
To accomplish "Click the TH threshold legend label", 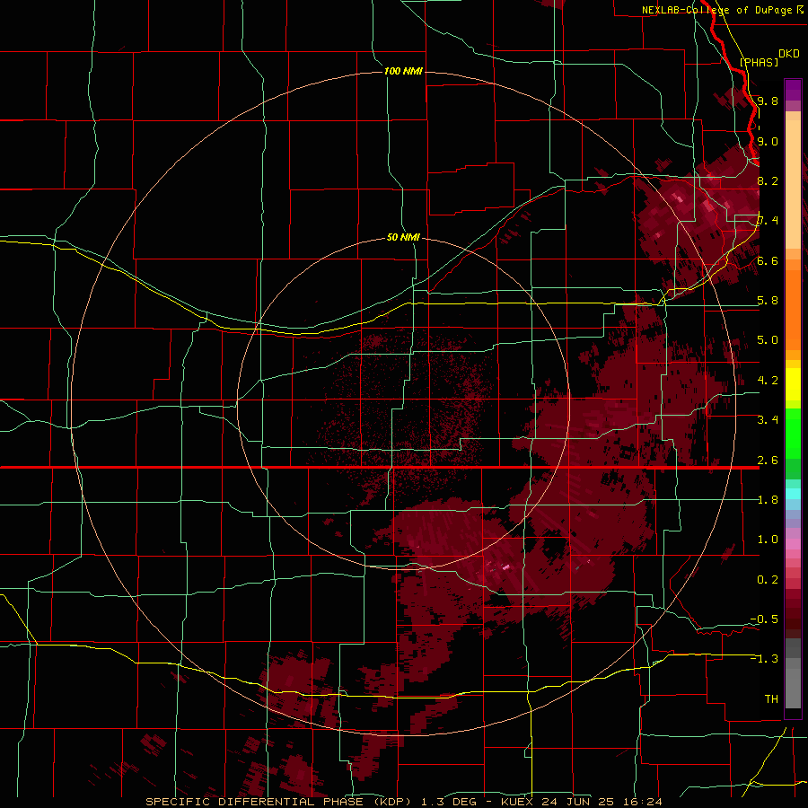I will (x=771, y=698).
